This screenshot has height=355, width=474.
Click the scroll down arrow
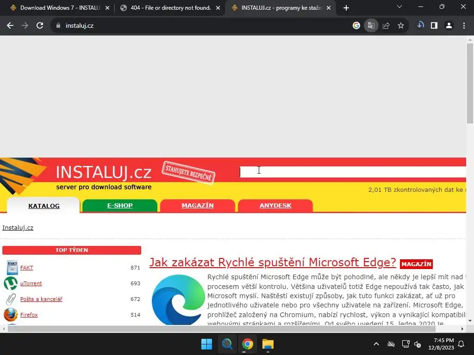(x=470, y=321)
